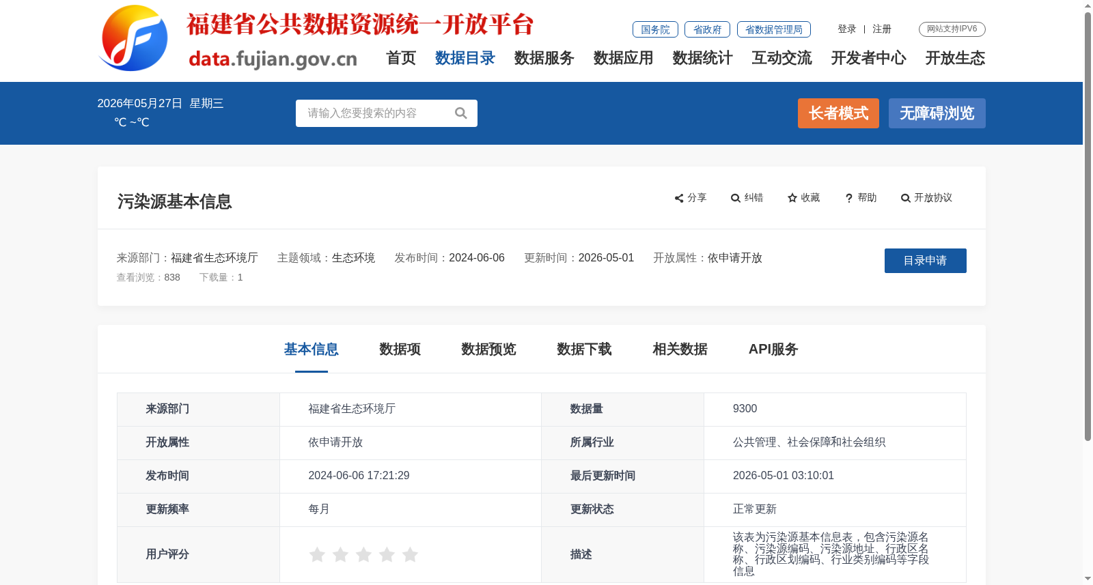Click timestamp 2024-06-06 17:21:29
1093x585 pixels.
(x=359, y=476)
